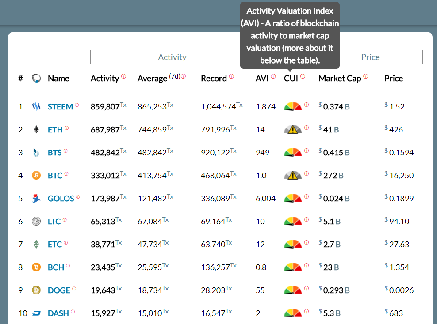
Task: Click the BTS coin logo icon
Action: coord(36,152)
